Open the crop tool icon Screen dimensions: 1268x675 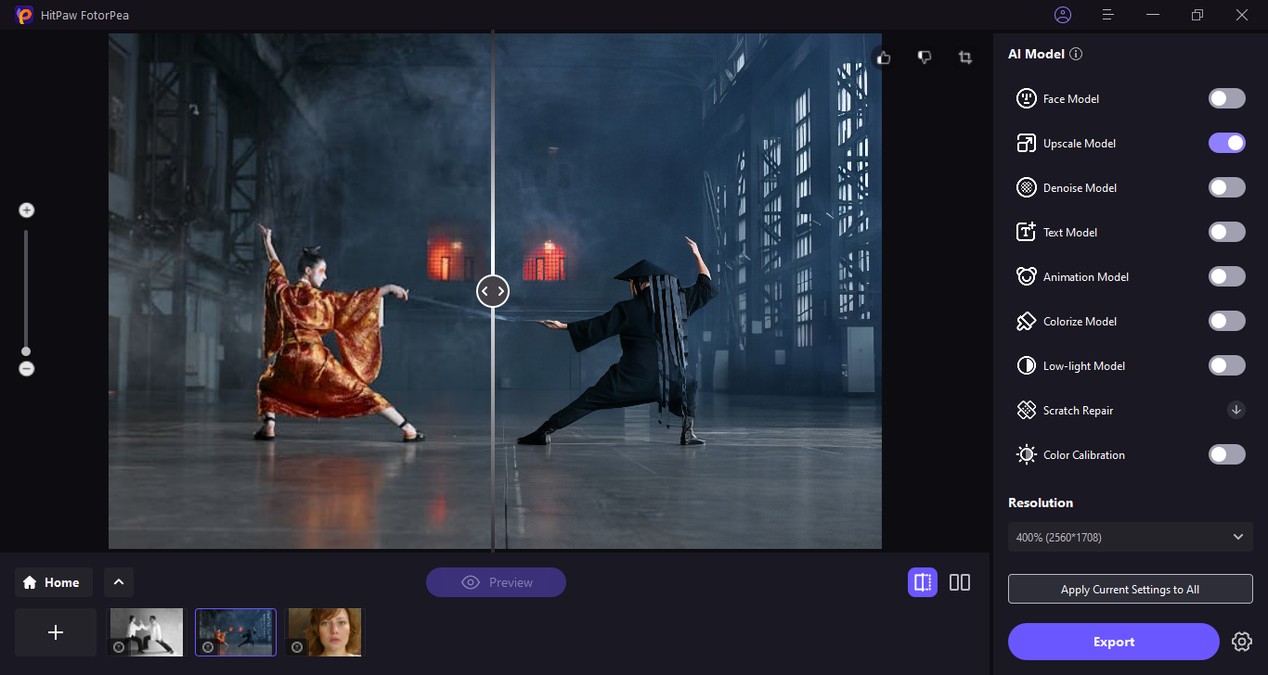(965, 57)
